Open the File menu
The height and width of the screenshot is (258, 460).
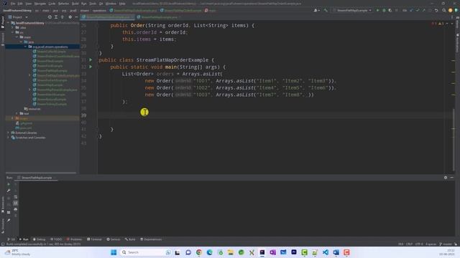13,4
